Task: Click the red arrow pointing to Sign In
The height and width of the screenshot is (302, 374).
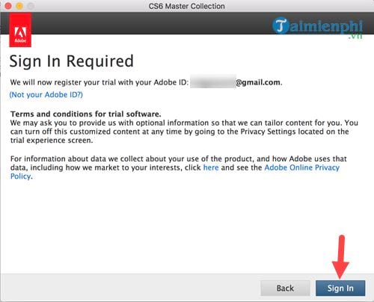Action: (x=340, y=256)
